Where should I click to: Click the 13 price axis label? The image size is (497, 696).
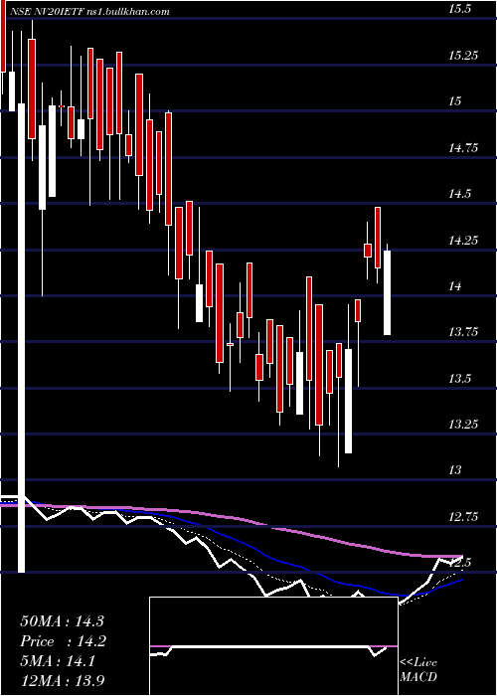(x=455, y=471)
